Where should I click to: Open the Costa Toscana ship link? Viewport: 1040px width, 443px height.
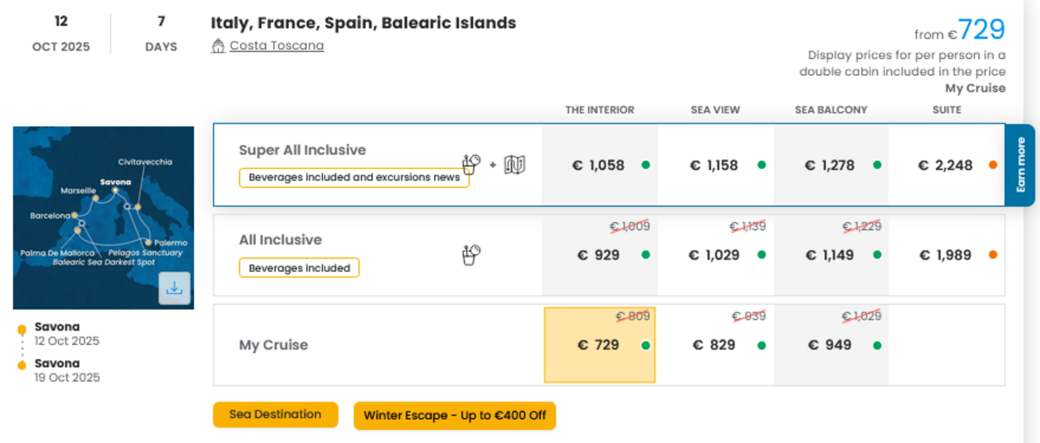pyautogui.click(x=277, y=45)
